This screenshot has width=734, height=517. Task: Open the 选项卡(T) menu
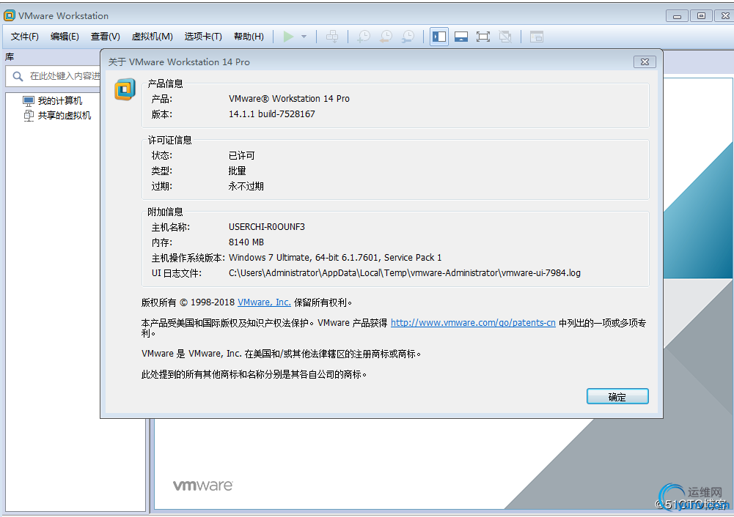202,37
